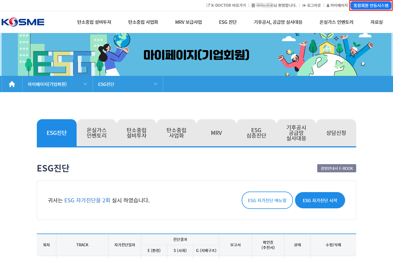Viewport: 393px width, 259px height.
Task: Open K-DOCTOR 바로가기 external link
Action: (x=226, y=5)
